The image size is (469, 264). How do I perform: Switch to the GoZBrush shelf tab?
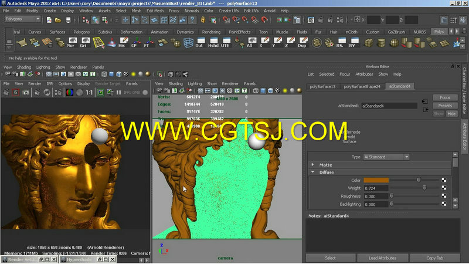396,32
